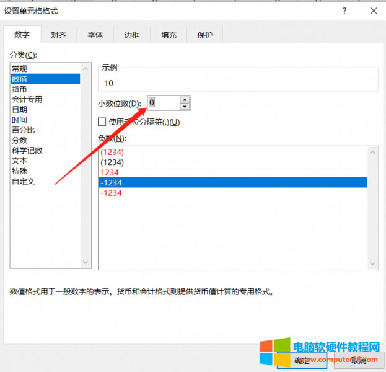This screenshot has width=386, height=372.
Task: Select the 会计专用 category
Action: [27, 99]
